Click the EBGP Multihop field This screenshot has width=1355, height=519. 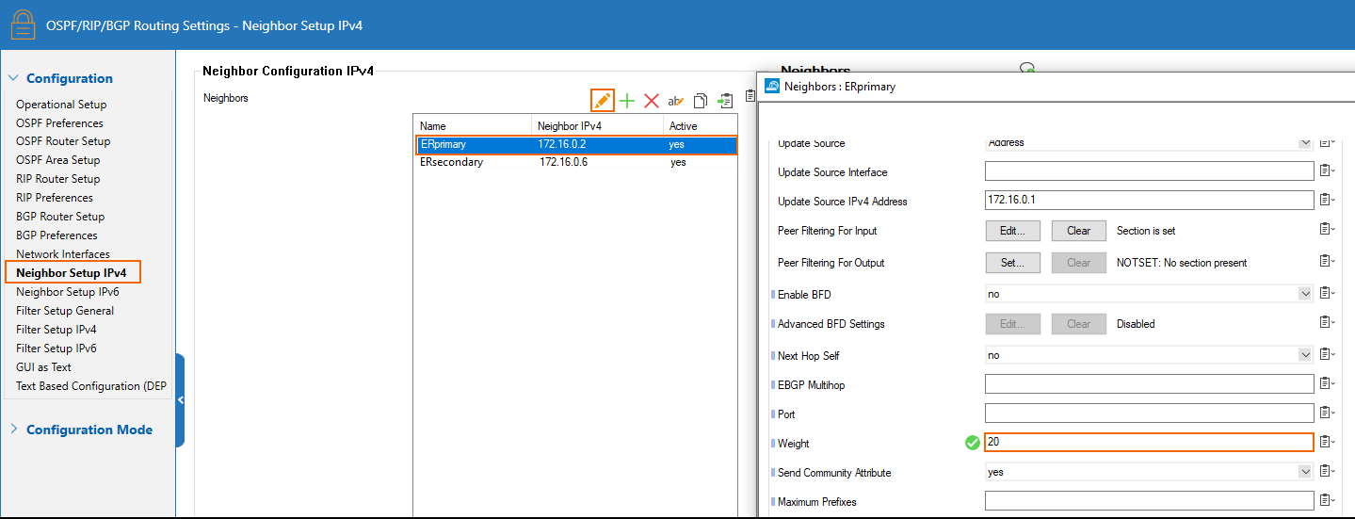coord(1149,384)
